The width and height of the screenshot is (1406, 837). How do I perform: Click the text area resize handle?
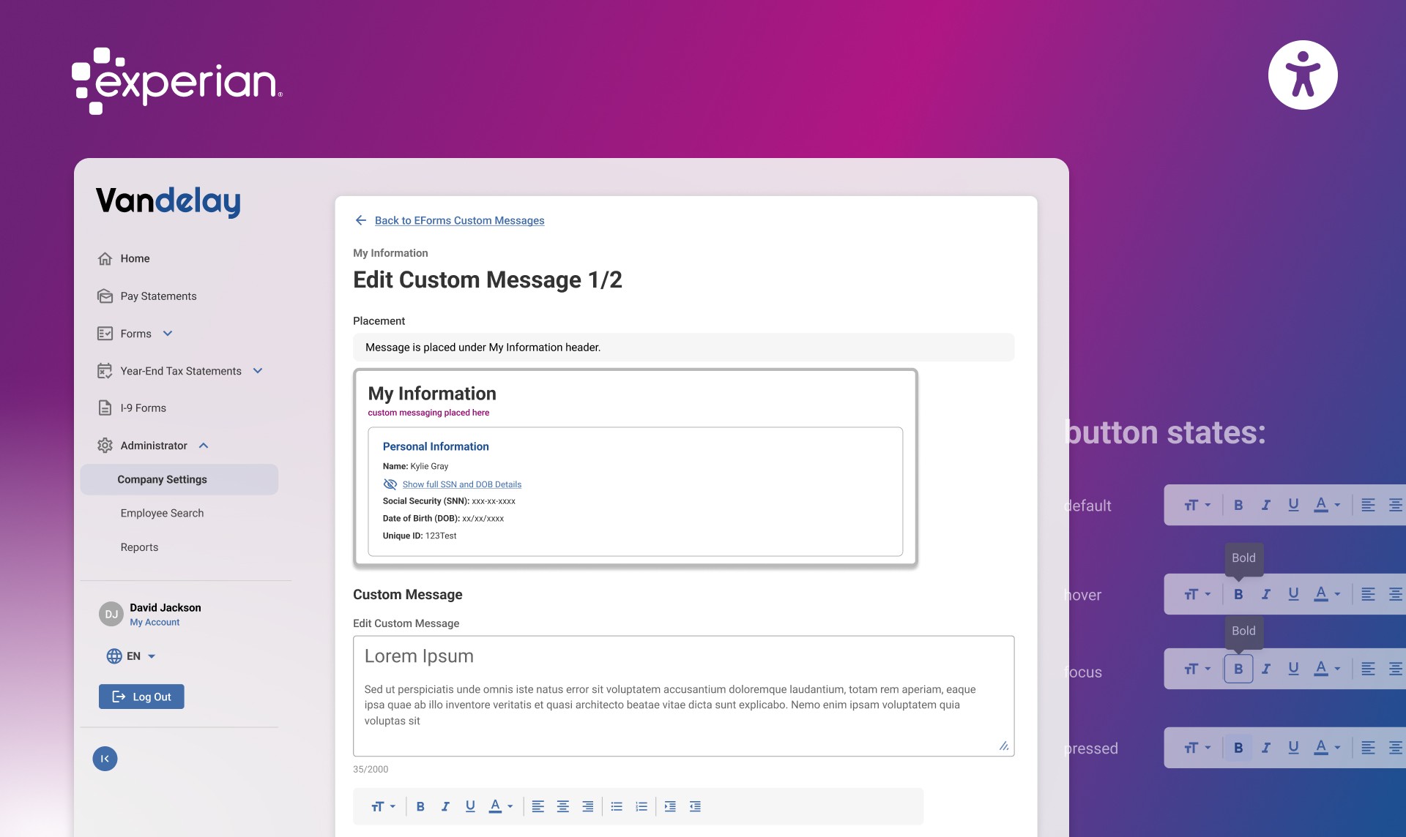click(1004, 746)
